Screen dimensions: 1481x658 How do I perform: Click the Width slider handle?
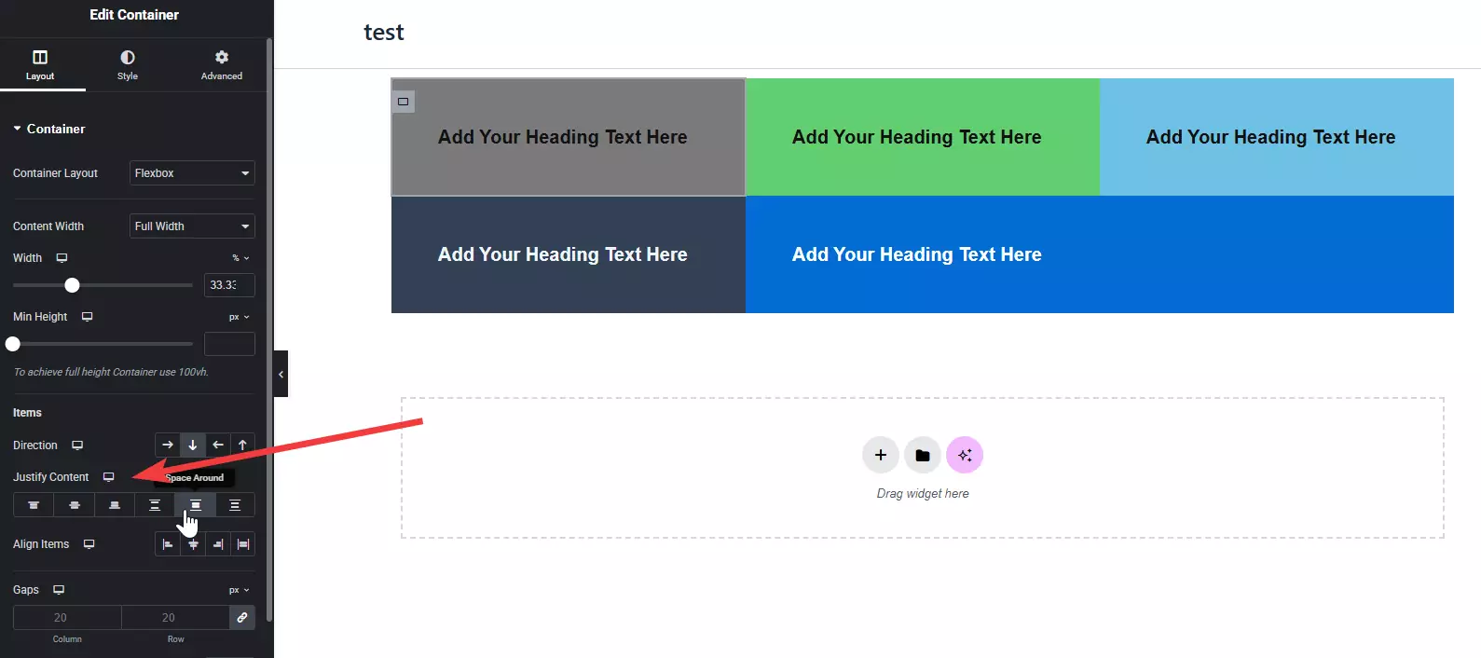click(72, 285)
